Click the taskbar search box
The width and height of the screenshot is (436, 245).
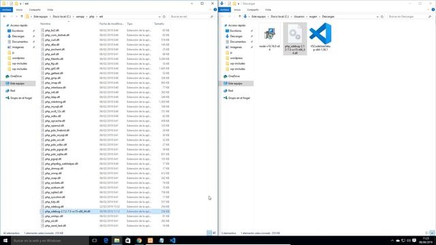click(50, 240)
